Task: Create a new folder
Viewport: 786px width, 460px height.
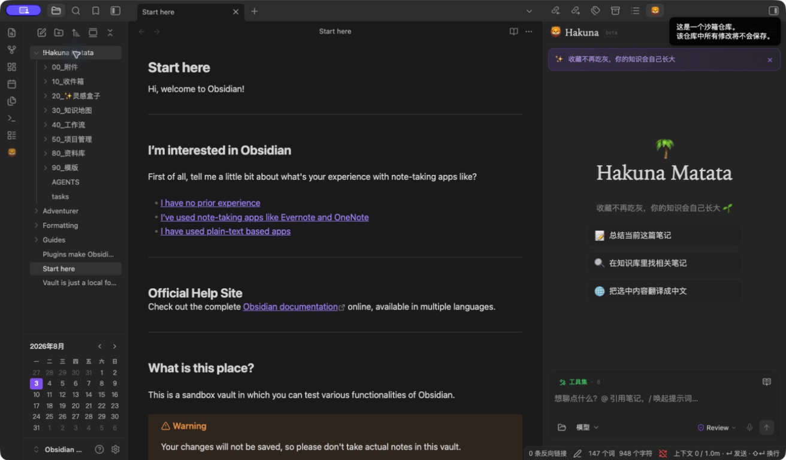Action: click(x=59, y=33)
